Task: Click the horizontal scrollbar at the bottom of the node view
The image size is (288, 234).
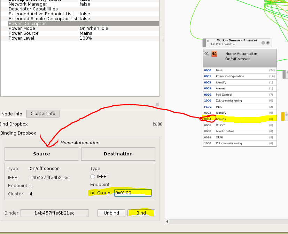Action: pos(226,221)
